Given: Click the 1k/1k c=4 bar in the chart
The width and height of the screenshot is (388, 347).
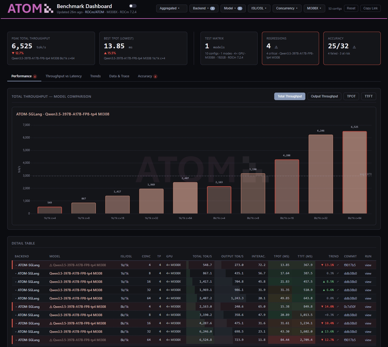Looking at the screenshot, I should click(50, 210).
